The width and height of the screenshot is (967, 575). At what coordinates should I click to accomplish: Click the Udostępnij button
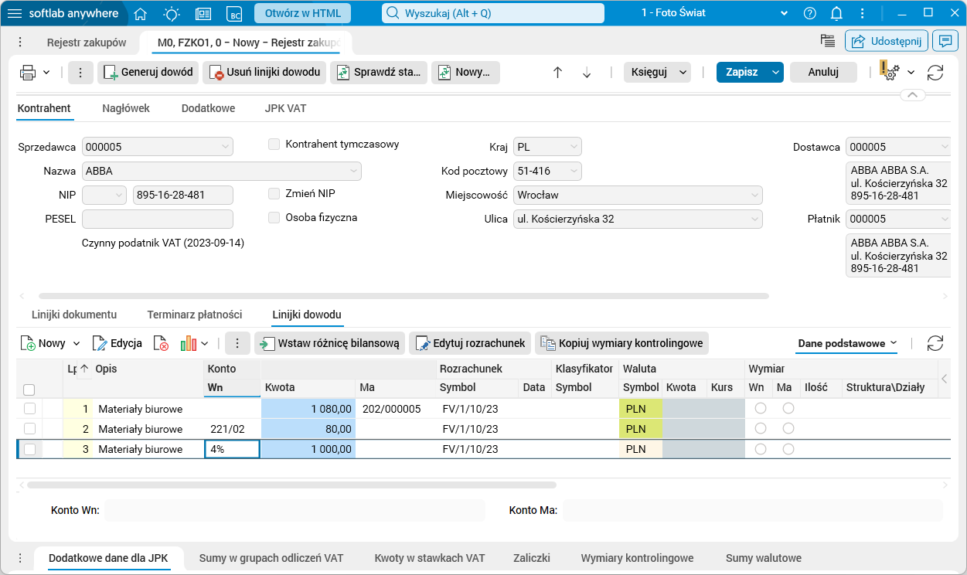pos(887,41)
